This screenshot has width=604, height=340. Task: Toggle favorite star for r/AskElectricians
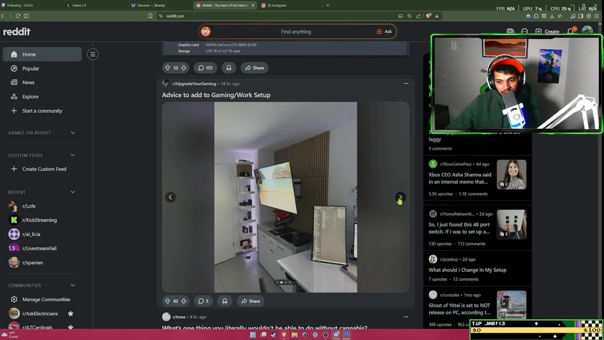[70, 314]
